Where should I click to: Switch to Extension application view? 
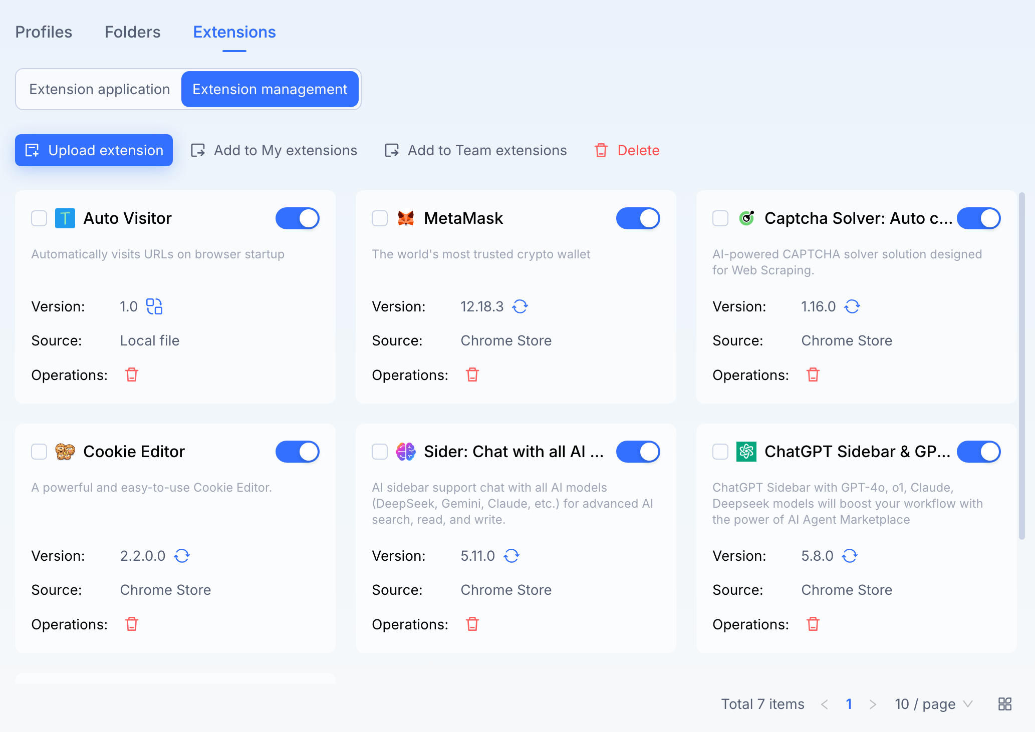pyautogui.click(x=100, y=89)
